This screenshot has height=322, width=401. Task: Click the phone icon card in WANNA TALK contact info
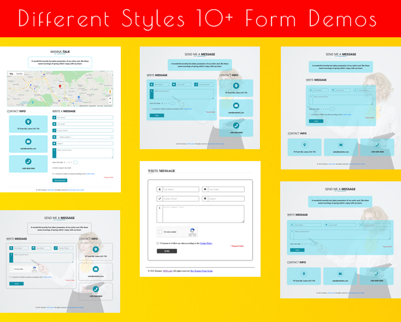click(x=28, y=161)
